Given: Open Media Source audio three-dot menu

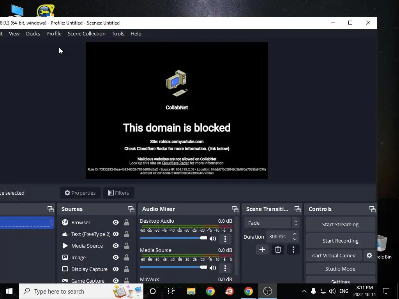Looking at the screenshot, I should point(225,268).
